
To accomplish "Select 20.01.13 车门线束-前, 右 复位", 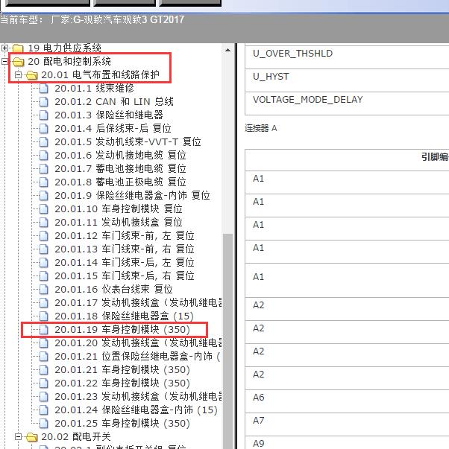I will pos(125,249).
